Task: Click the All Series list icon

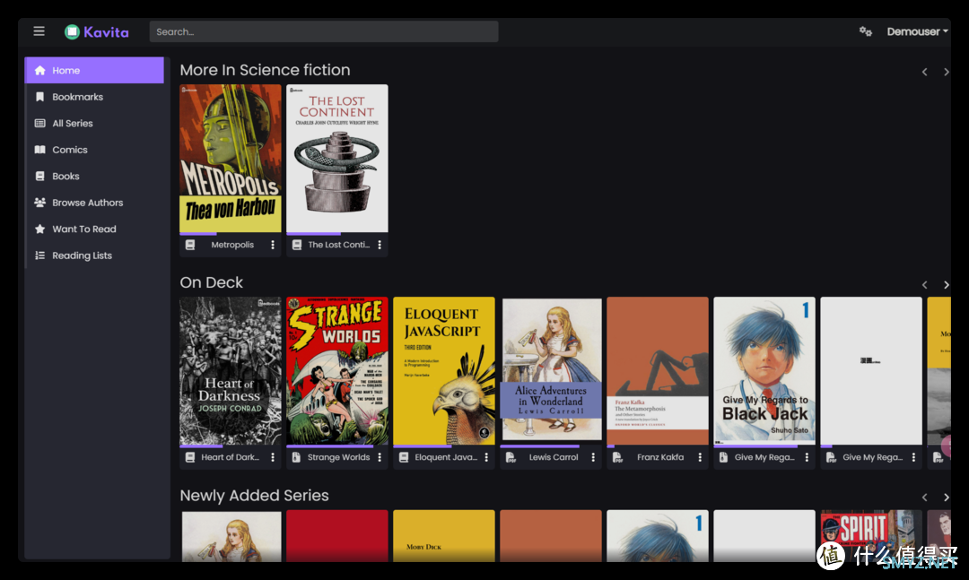Action: click(40, 124)
